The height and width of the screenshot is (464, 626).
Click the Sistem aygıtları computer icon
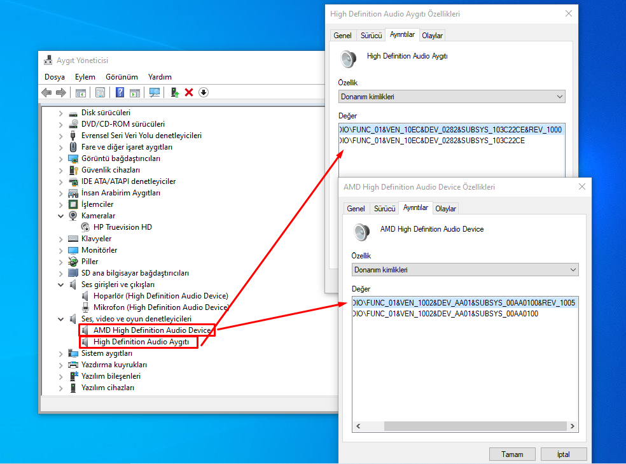[73, 353]
